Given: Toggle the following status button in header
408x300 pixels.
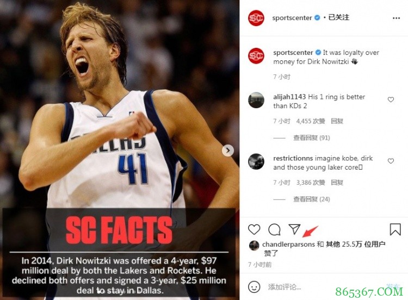Looking at the screenshot, I should click(x=338, y=17).
